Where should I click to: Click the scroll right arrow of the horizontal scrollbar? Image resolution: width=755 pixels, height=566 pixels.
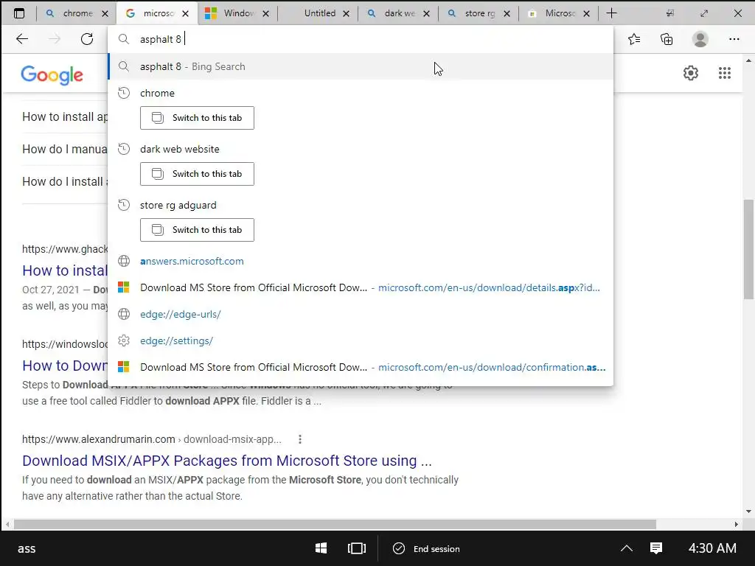coord(737,524)
